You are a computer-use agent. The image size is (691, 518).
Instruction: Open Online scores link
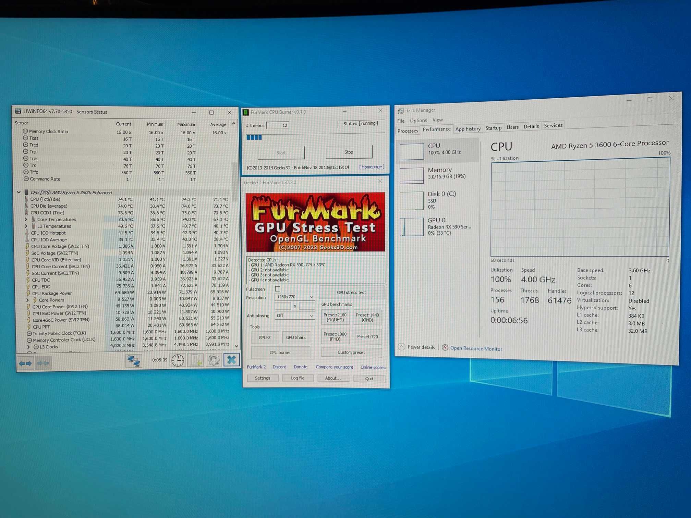click(373, 367)
